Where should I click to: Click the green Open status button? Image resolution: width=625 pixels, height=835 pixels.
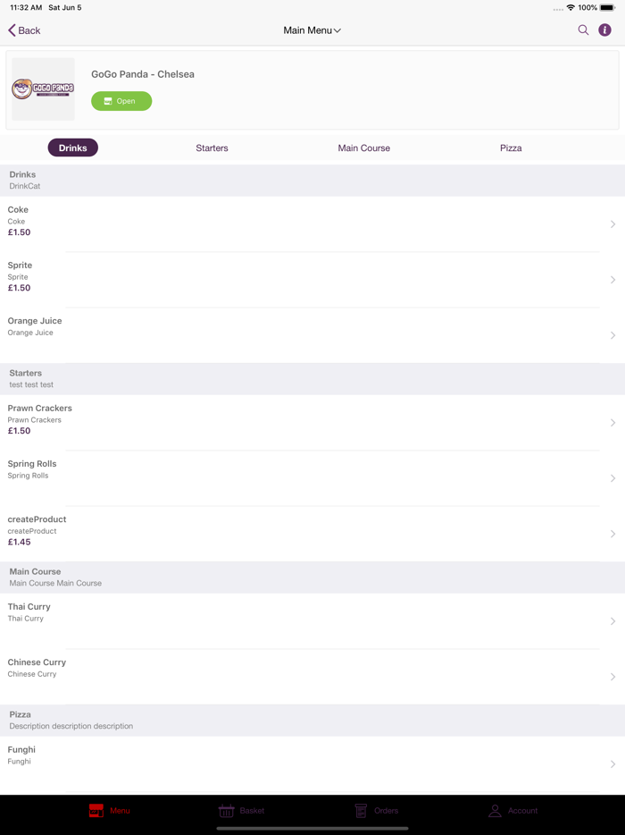[121, 101]
